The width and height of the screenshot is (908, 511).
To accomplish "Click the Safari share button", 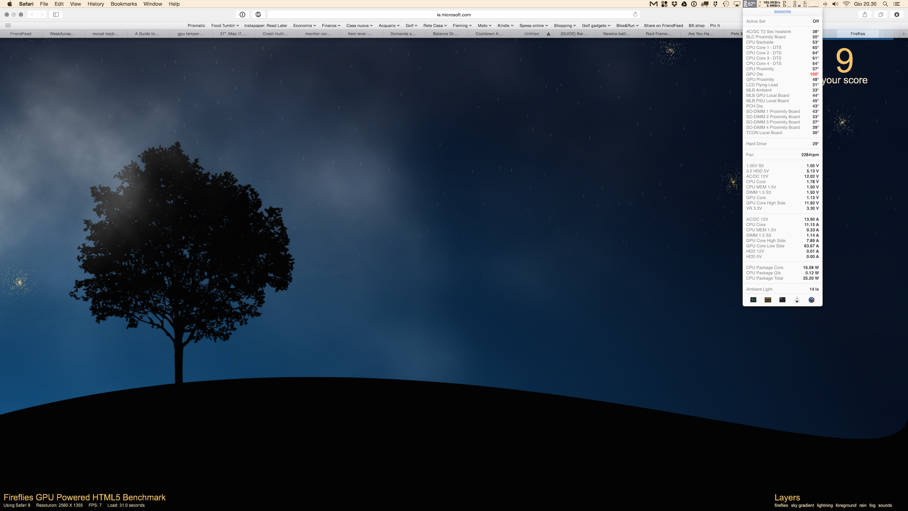I will [865, 15].
